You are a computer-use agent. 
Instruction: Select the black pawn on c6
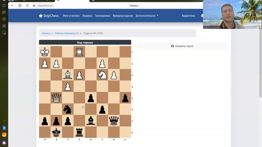tap(102, 109)
